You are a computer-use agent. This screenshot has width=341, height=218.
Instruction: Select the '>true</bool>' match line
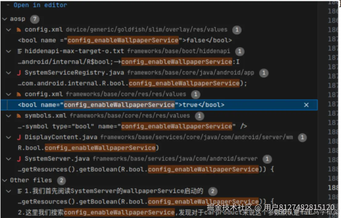pos(159,105)
